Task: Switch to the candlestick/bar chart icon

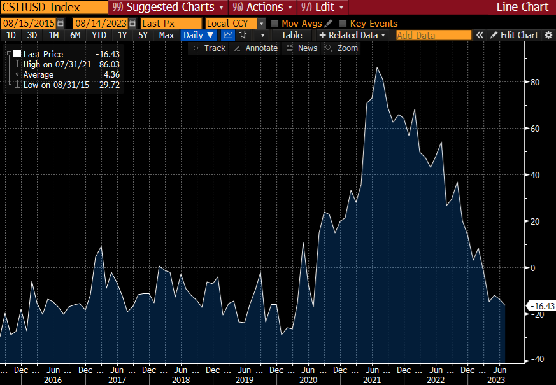Action: pyautogui.click(x=243, y=36)
